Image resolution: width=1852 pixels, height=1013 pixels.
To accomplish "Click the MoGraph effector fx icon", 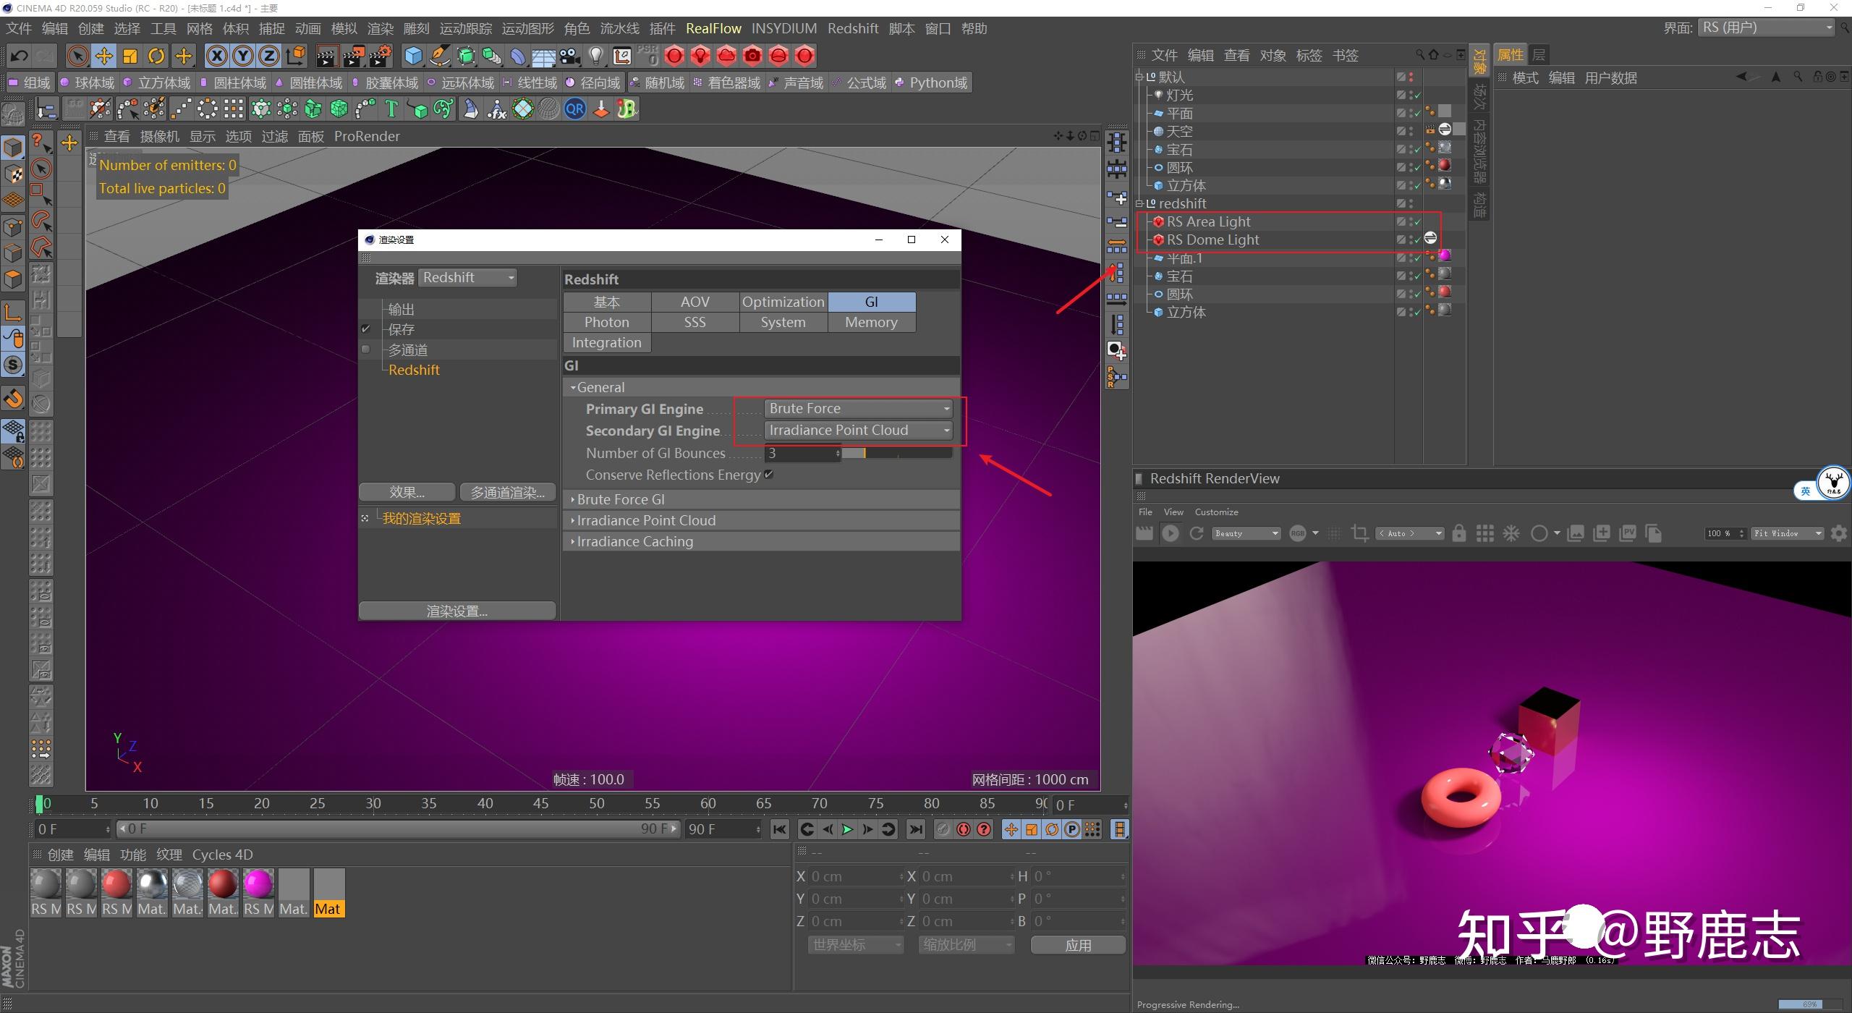I will coord(496,109).
